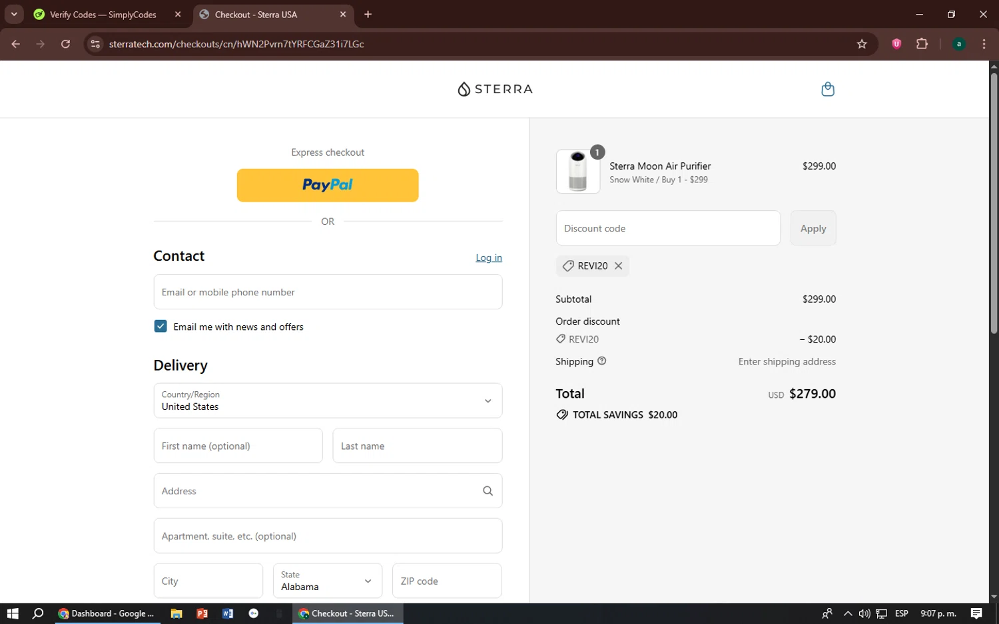
Task: Show hidden system tray icons
Action: (847, 613)
